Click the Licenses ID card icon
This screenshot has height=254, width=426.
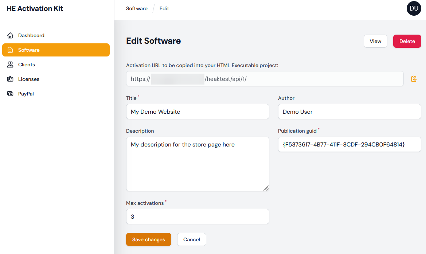point(10,79)
